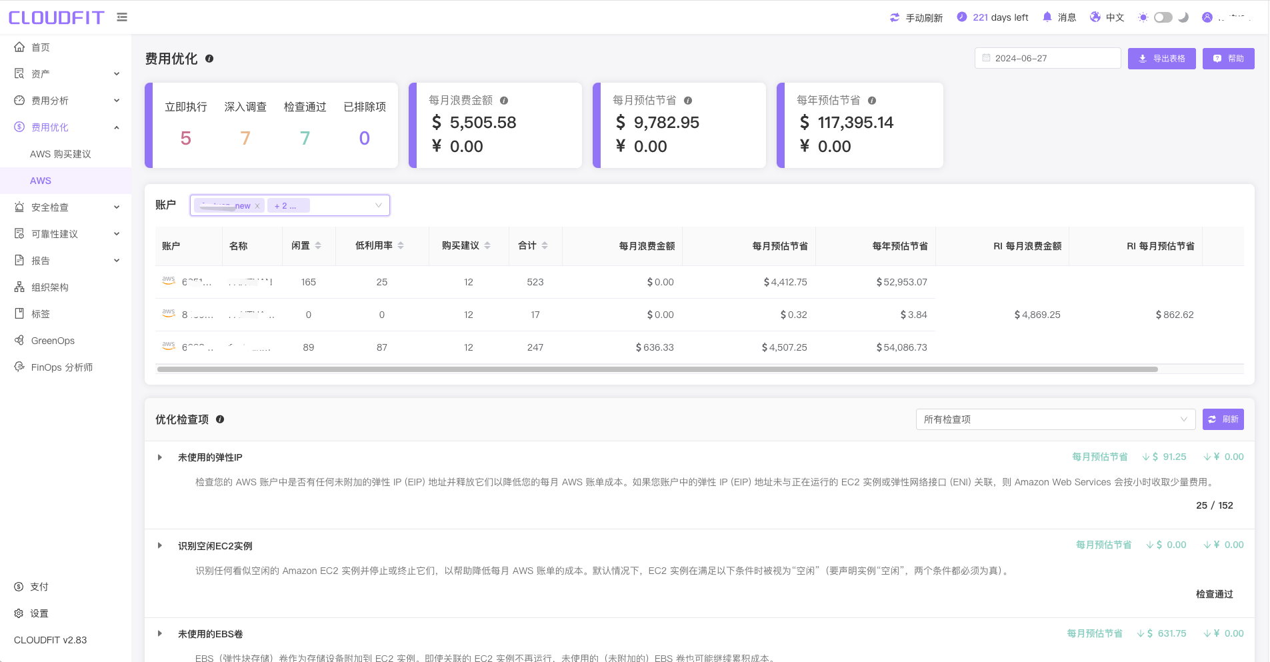Open AWS 购买建议 submenu item
This screenshot has height=662, width=1270.
coord(61,154)
